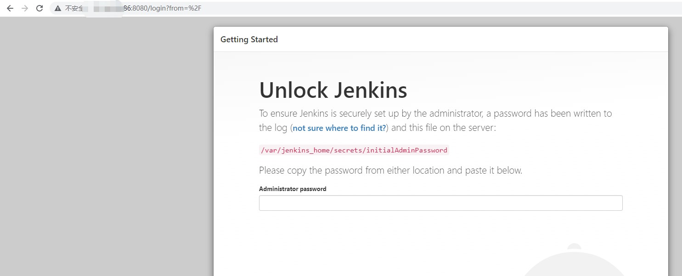Click the browser forward arrow
682x276 pixels.
pos(25,8)
